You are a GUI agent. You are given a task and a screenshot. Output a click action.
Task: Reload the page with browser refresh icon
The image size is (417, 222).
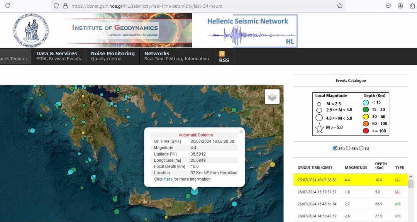8,5
